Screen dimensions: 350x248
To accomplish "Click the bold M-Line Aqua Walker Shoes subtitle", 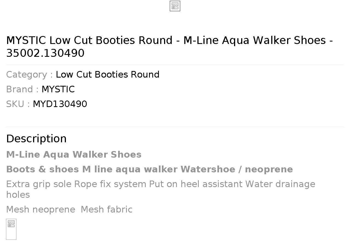I will (74, 155).
